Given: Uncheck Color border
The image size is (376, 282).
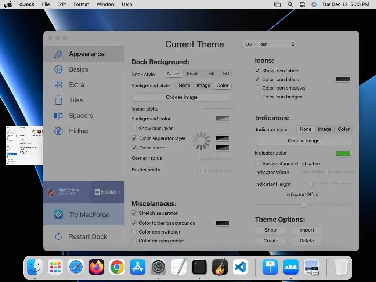Looking at the screenshot, I should [x=134, y=148].
